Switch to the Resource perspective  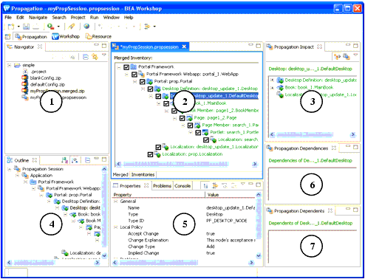[98, 37]
